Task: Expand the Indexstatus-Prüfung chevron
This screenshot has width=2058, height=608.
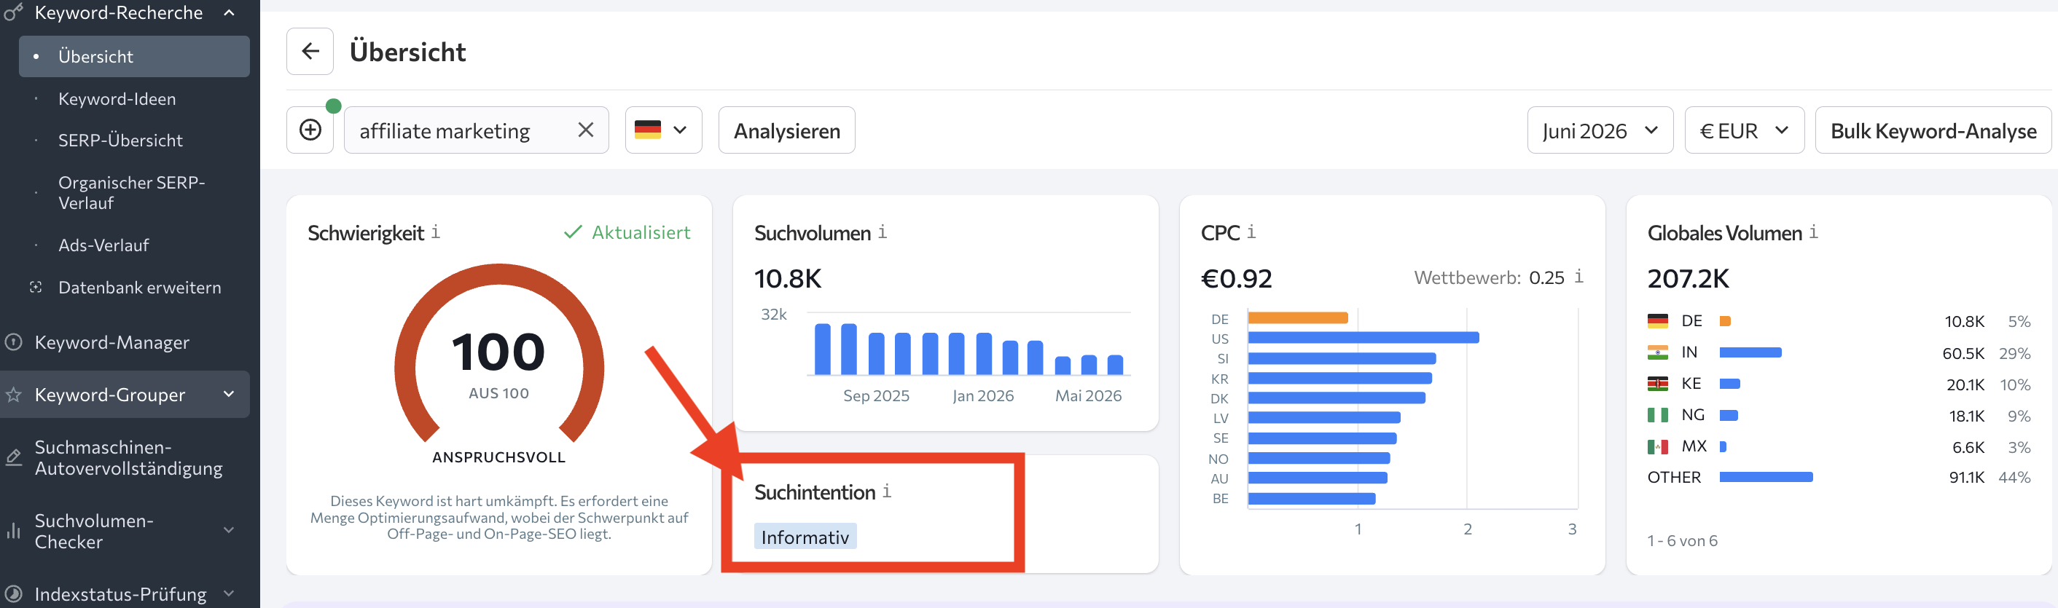Action: click(x=230, y=593)
